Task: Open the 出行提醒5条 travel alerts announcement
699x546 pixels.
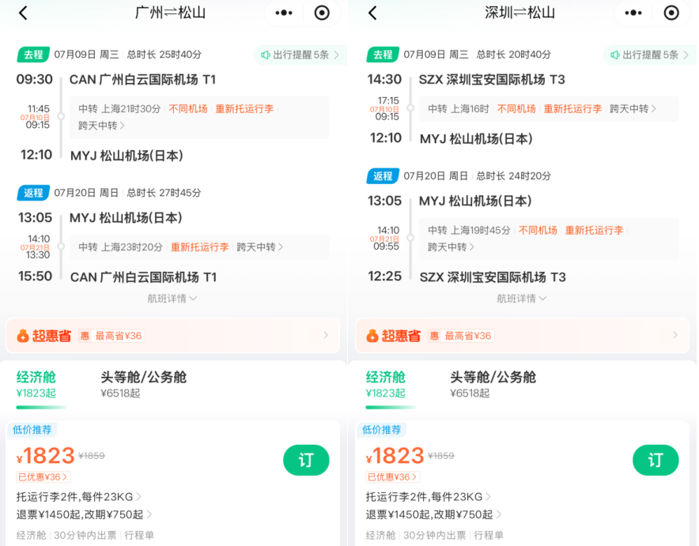Action: 299,54
